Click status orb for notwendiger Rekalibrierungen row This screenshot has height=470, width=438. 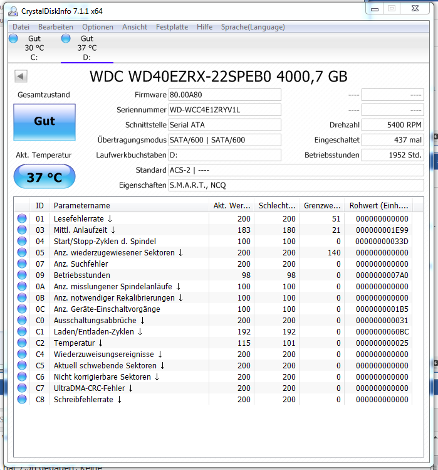click(22, 297)
